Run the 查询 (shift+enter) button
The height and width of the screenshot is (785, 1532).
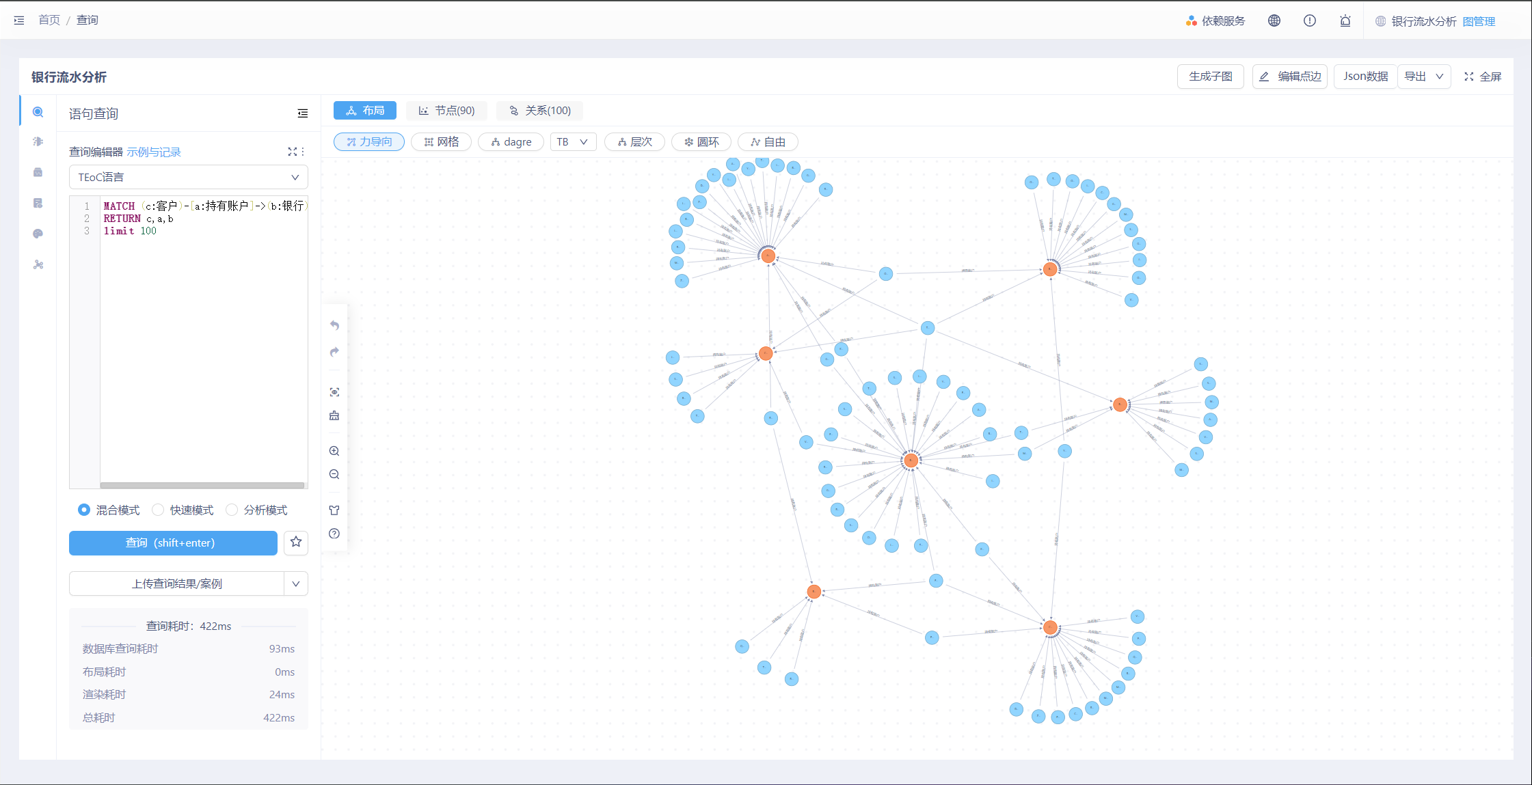click(x=173, y=542)
